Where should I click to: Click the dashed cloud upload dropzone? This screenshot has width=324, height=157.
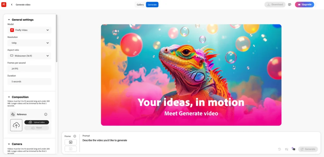coord(16,125)
